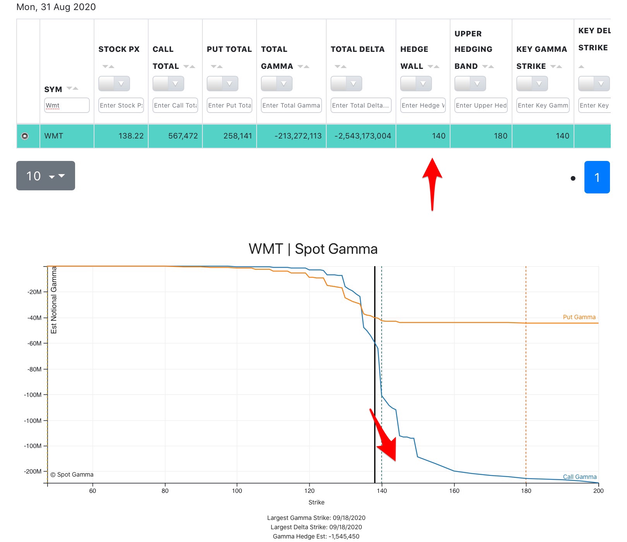This screenshot has height=542, width=627.
Task: Sort the TOTAL GAMMA column ascending
Action: [x=306, y=66]
